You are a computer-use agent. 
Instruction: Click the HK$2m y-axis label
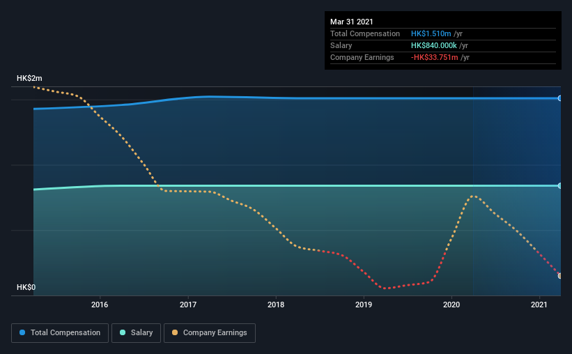tap(29, 79)
